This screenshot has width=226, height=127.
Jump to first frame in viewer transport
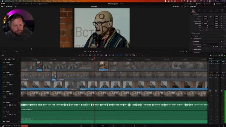85,52
